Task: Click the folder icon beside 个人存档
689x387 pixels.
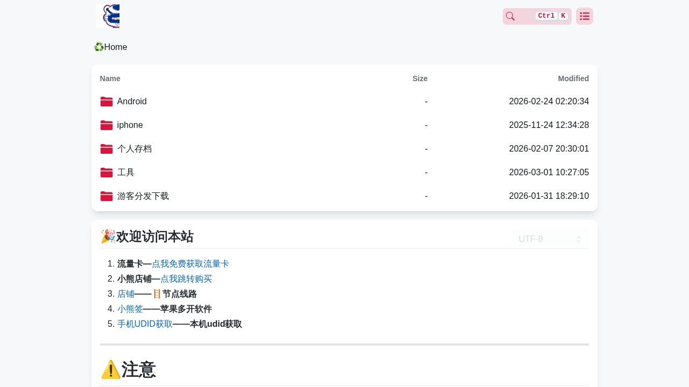Action: (x=107, y=148)
